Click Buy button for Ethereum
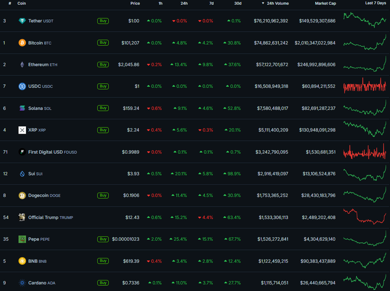 click(103, 64)
